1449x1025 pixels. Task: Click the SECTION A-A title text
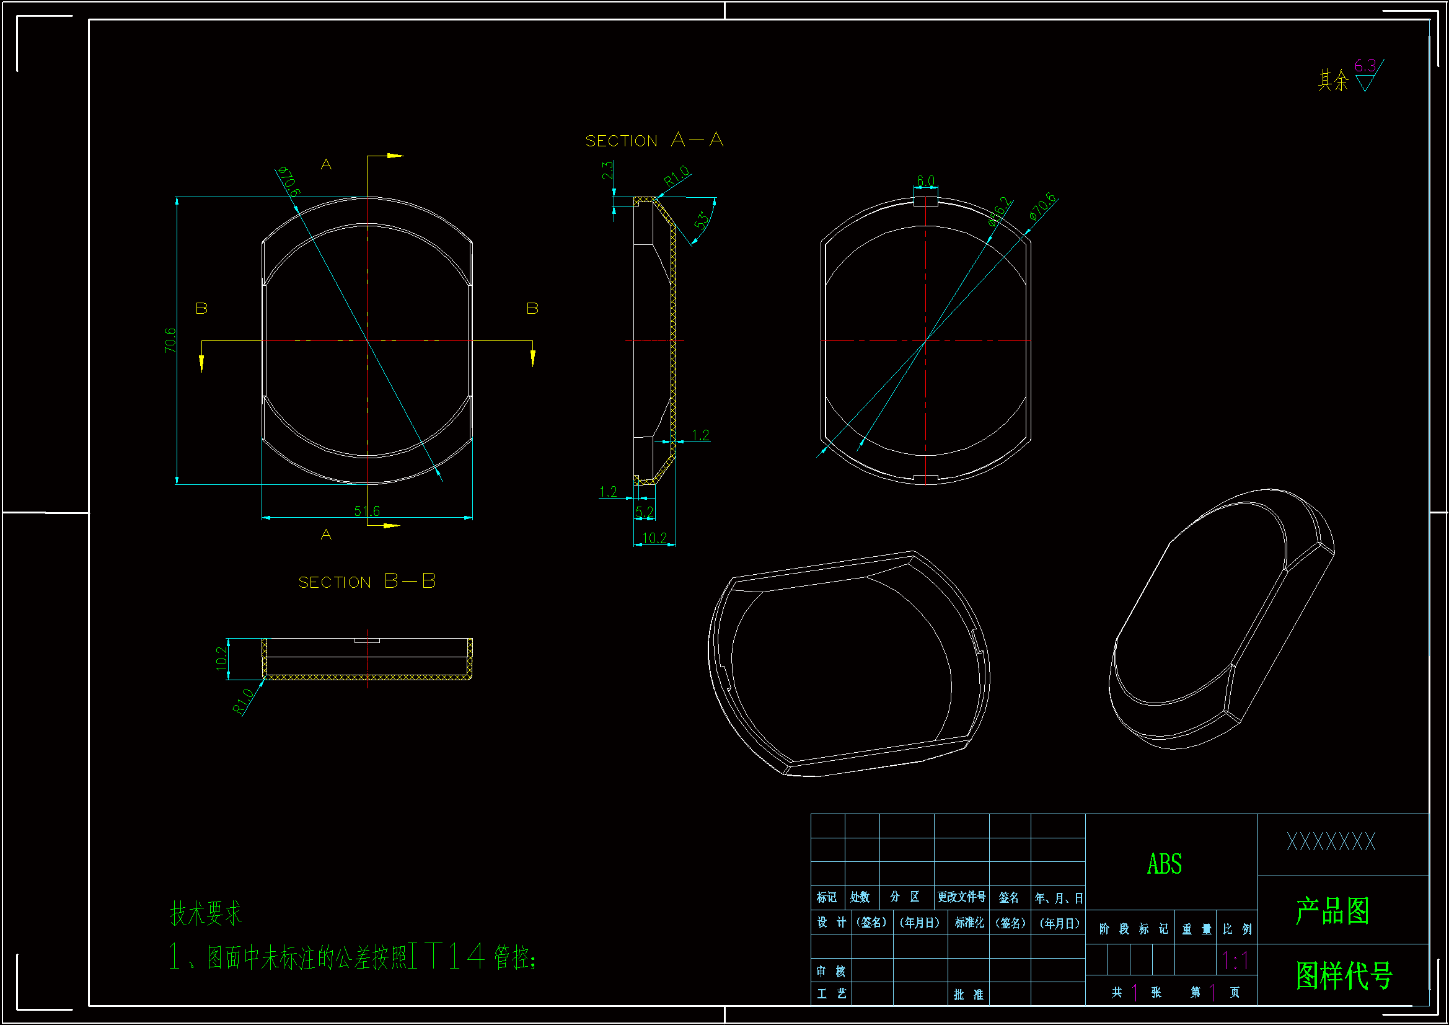pyautogui.click(x=654, y=140)
